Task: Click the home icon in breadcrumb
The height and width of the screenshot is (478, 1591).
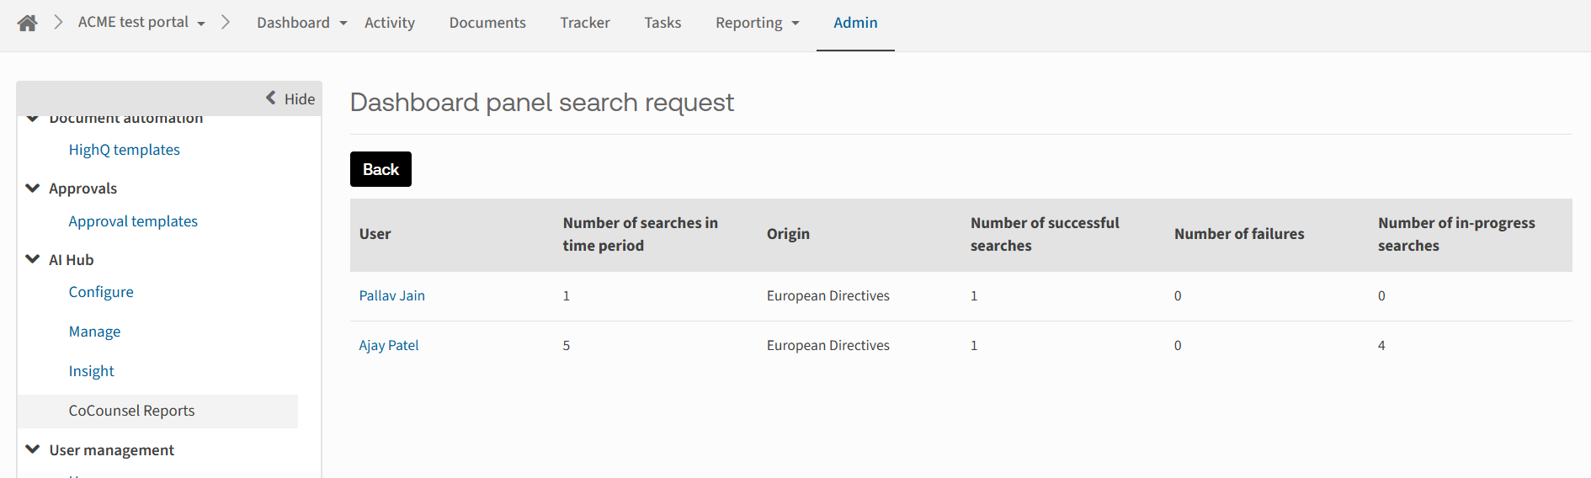Action: click(x=27, y=23)
